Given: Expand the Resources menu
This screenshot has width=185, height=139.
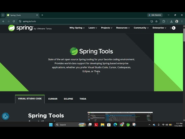Looking at the screenshot, I should click(123, 28).
